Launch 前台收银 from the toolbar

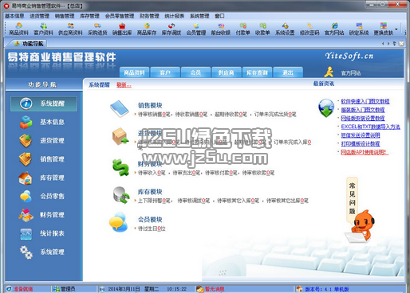pos(221,29)
